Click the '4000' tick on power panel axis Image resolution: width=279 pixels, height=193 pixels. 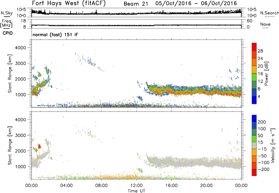[21, 48]
